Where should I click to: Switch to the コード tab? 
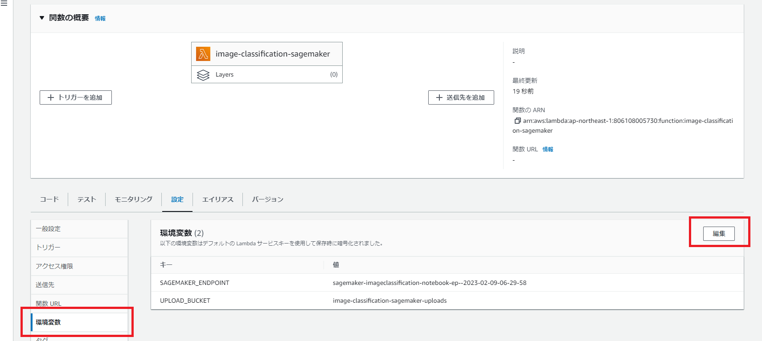pyautogui.click(x=49, y=199)
